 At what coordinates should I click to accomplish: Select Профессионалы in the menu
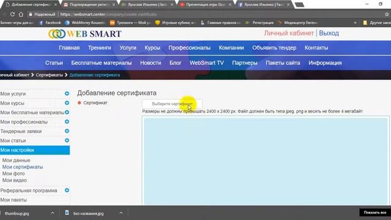189,48
